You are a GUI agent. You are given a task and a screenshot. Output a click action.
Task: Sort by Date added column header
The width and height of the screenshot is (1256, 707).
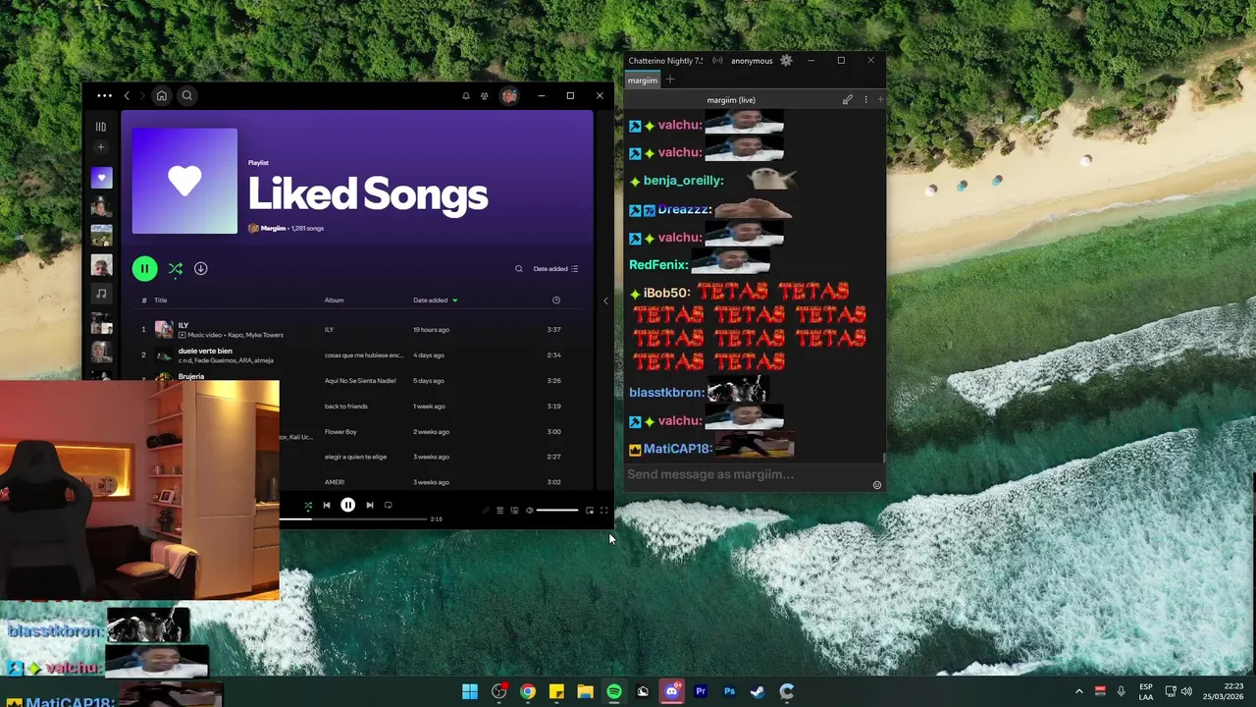tap(435, 300)
